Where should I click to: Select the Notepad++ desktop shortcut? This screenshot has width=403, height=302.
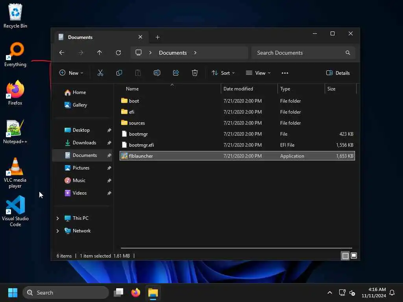[15, 131]
